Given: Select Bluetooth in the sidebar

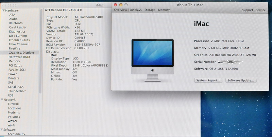Looking at the screenshot, I should coord(16,23).
